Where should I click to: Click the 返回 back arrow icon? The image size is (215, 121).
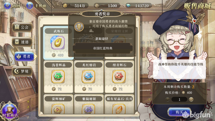pos(7,6)
